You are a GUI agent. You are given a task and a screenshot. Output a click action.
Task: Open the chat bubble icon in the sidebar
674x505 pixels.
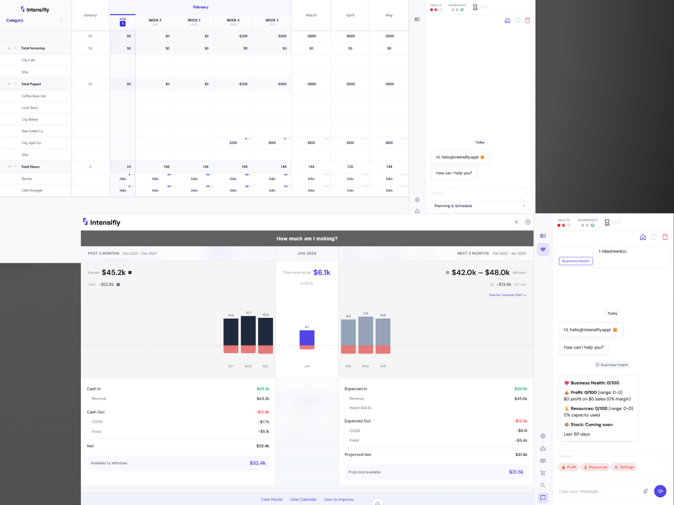[543, 497]
